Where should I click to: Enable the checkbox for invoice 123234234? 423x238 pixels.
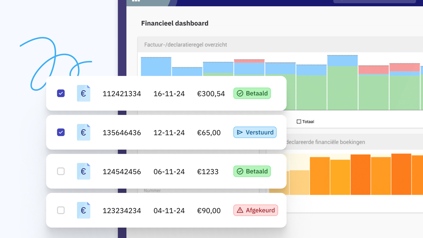61,210
